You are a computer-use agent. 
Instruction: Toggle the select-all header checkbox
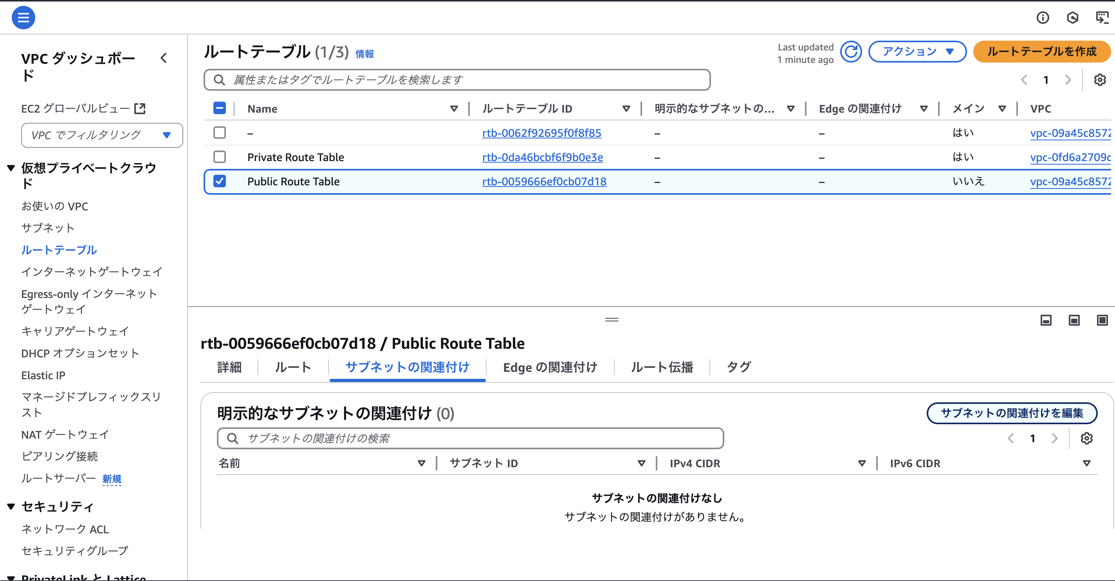(220, 108)
